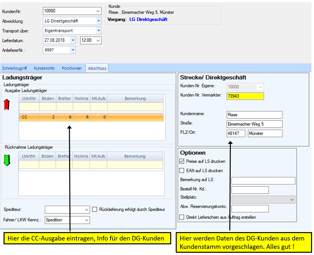Screen dimensions: 314x255
Task: Check Direkt Lieferschein aus Auftrag erstellen
Action: [182, 217]
